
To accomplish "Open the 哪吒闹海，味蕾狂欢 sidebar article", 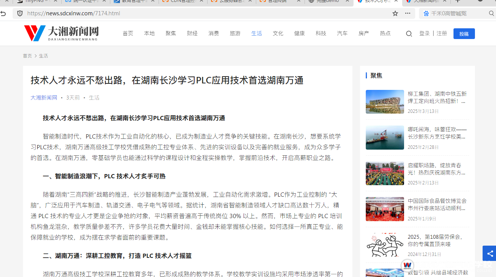I will pos(437,133).
